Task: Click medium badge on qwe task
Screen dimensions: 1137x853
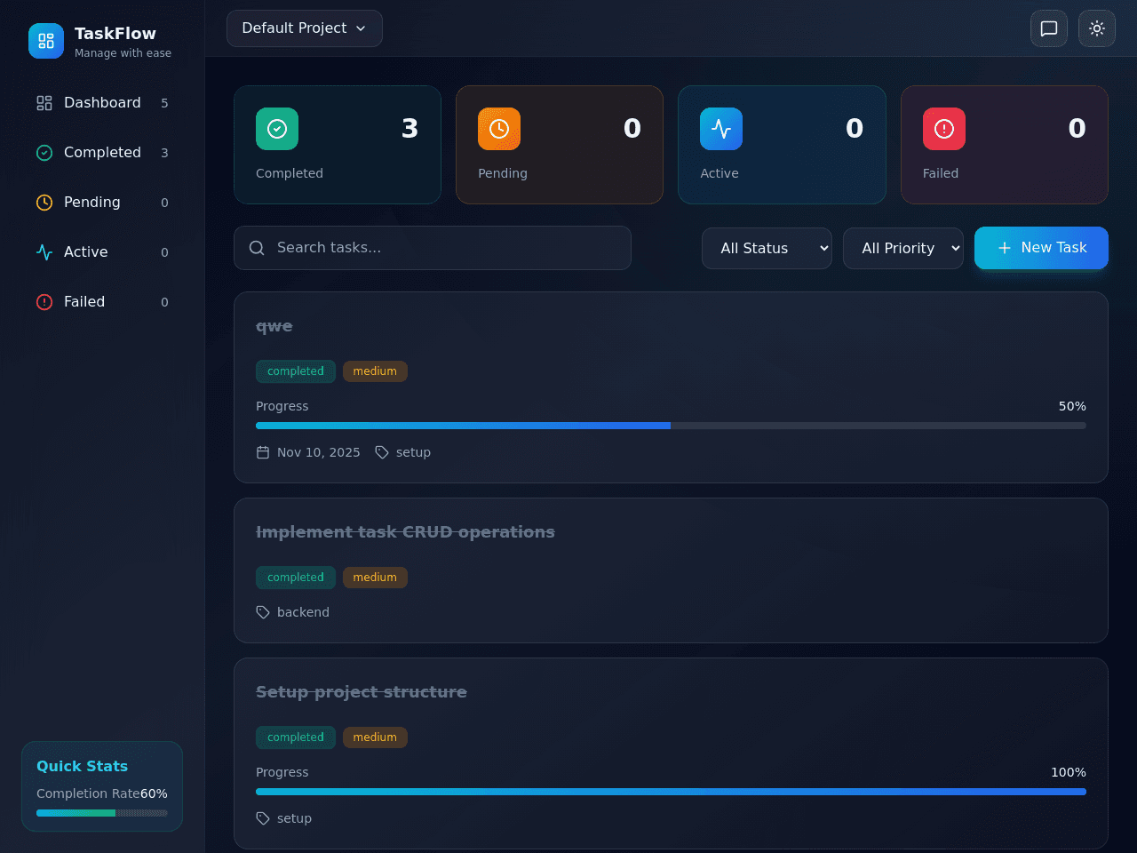Action: tap(375, 371)
